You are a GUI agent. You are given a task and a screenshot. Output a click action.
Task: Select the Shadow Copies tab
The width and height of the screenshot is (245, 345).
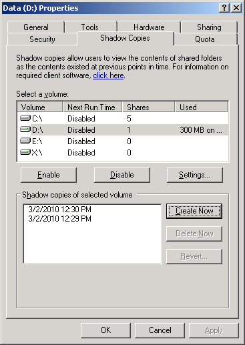(x=125, y=38)
